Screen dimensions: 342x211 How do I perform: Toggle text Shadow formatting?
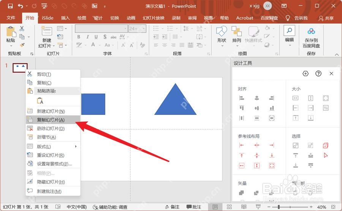click(105, 37)
